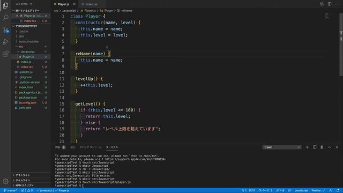Image resolution: width=343 pixels, height=193 pixels.
Task: Close Player.js from open editors list
Action: pyautogui.click(x=17, y=16)
